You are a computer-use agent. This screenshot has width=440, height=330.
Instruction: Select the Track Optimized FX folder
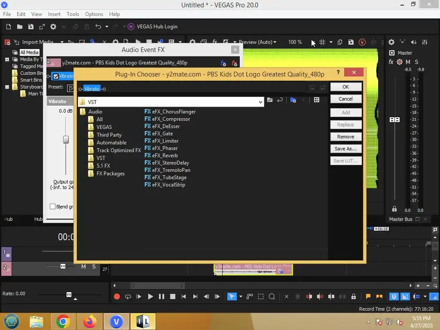[x=114, y=150]
